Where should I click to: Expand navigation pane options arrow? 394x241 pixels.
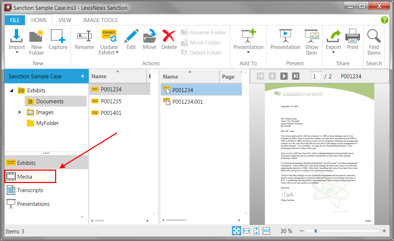click(x=82, y=217)
